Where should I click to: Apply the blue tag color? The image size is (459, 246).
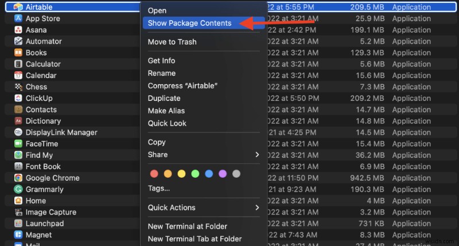[209, 174]
